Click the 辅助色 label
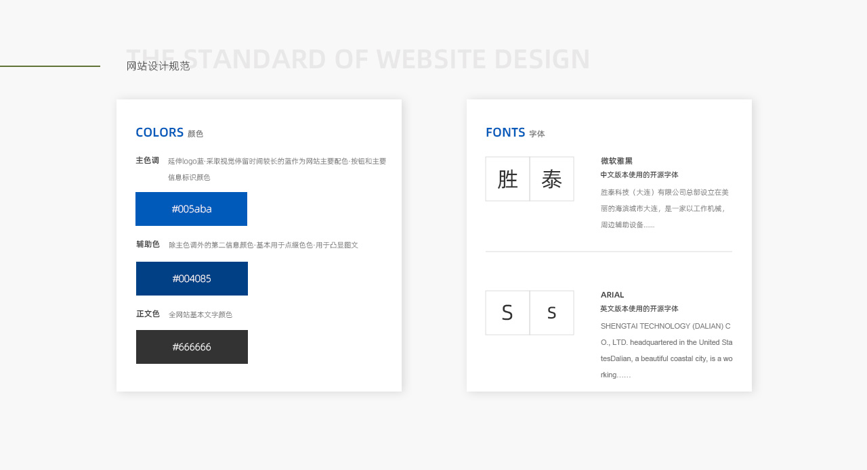Screen dimensions: 867x470 tap(148, 244)
